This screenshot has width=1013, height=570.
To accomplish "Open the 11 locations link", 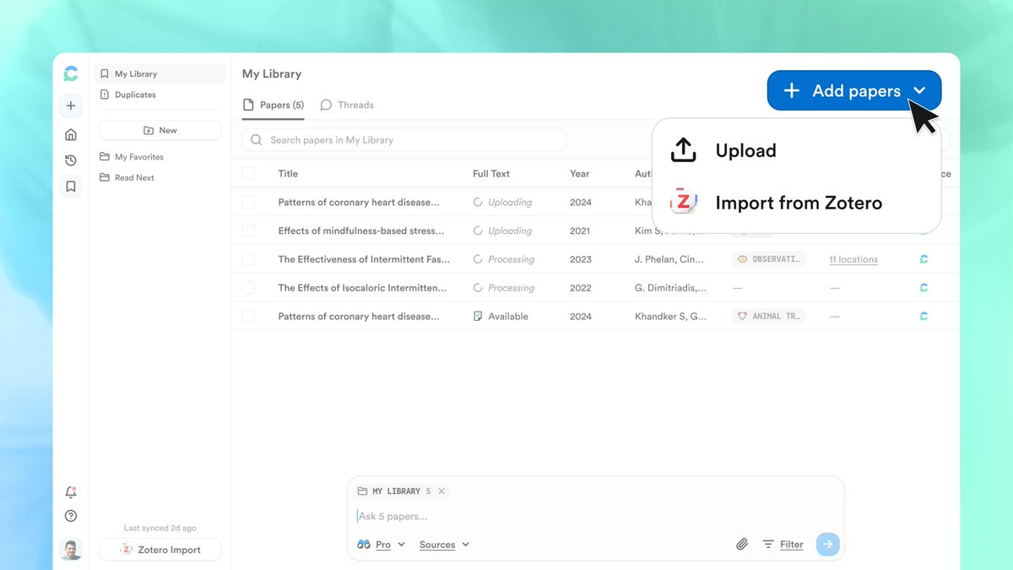I will pos(853,259).
